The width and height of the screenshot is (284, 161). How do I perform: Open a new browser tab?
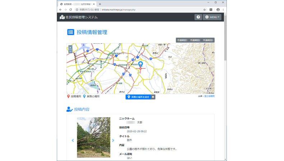tap(100, 4)
